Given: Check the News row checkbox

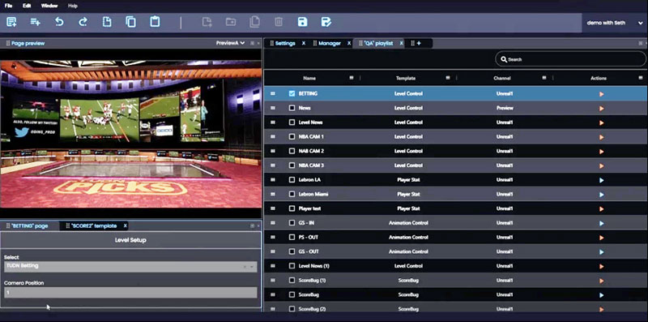Looking at the screenshot, I should click(292, 108).
